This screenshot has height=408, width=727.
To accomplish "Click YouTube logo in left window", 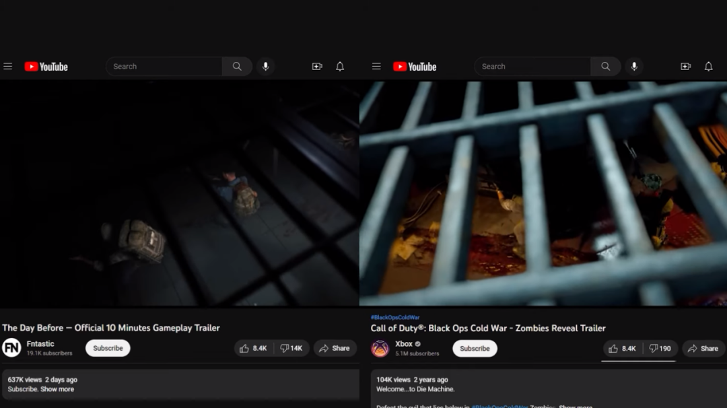I will [46, 67].
